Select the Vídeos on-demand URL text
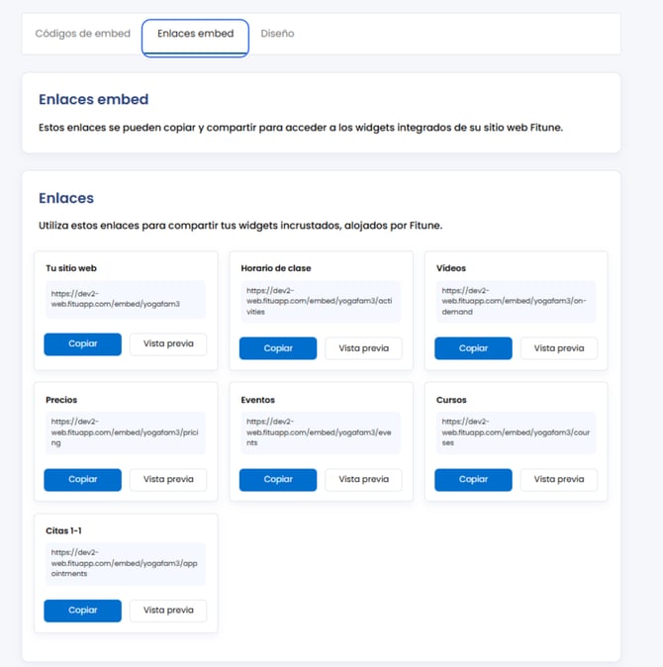Viewport: 663px width, 667px height. click(x=516, y=301)
